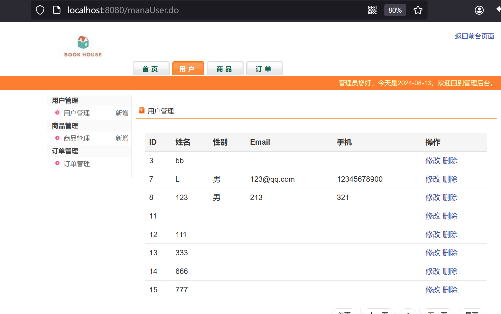This screenshot has width=501, height=314.
Task: Edit user 111 via 修改
Action: [x=433, y=234]
